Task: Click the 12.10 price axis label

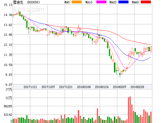Action: (8, 45)
